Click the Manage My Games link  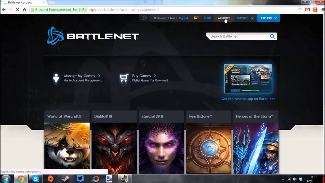(x=79, y=76)
